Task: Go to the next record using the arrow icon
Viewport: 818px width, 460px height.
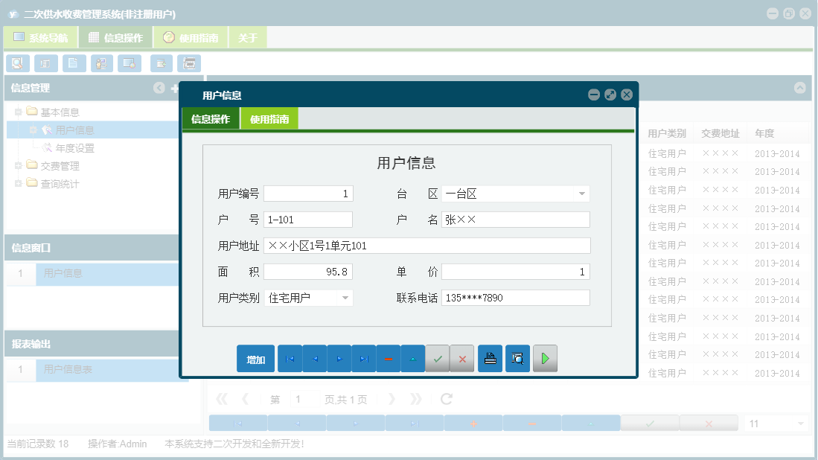Action: pyautogui.click(x=339, y=358)
